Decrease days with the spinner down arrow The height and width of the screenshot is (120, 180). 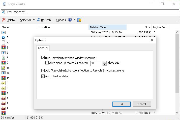coord(105,64)
